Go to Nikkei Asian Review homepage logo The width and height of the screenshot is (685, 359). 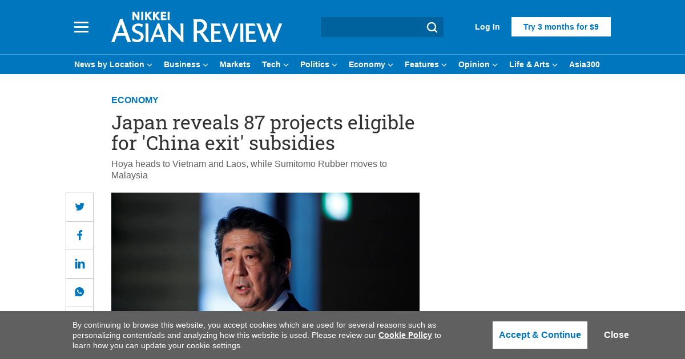coord(196,27)
